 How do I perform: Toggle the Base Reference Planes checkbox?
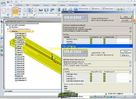tap(10, 29)
